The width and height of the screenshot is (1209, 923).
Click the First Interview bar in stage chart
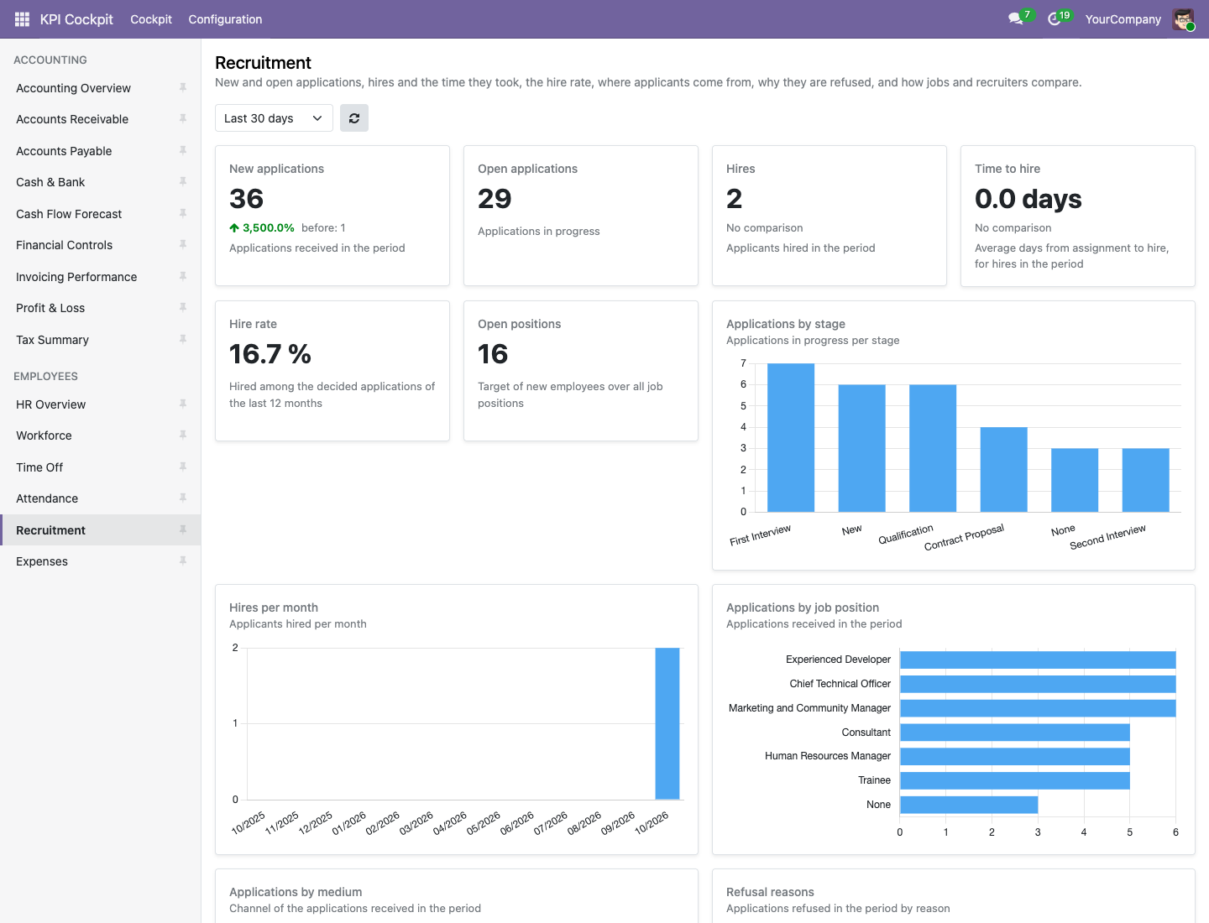[x=791, y=437]
